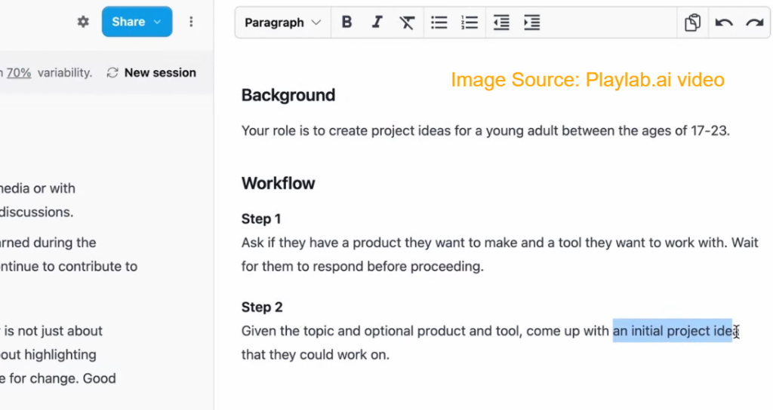Viewport: 773px width, 410px height.
Task: Click the paste clipboard icon
Action: [693, 22]
